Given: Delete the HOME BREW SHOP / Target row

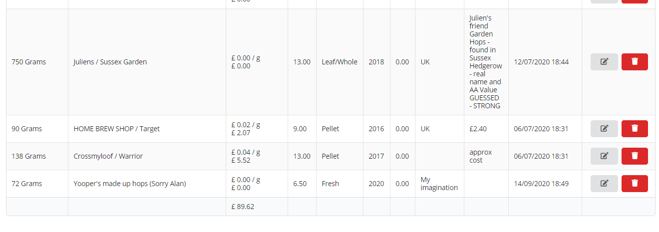Looking at the screenshot, I should (635, 129).
